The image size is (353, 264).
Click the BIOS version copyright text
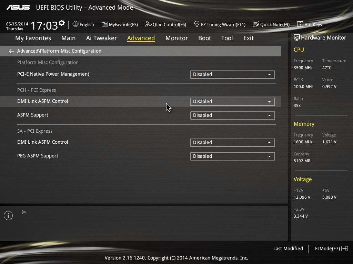click(x=176, y=258)
